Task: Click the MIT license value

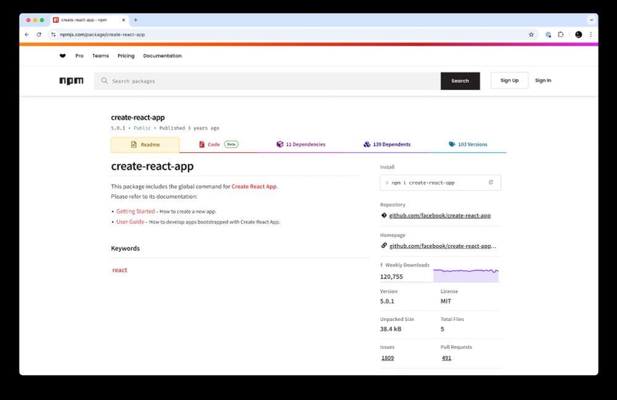Action: [446, 301]
